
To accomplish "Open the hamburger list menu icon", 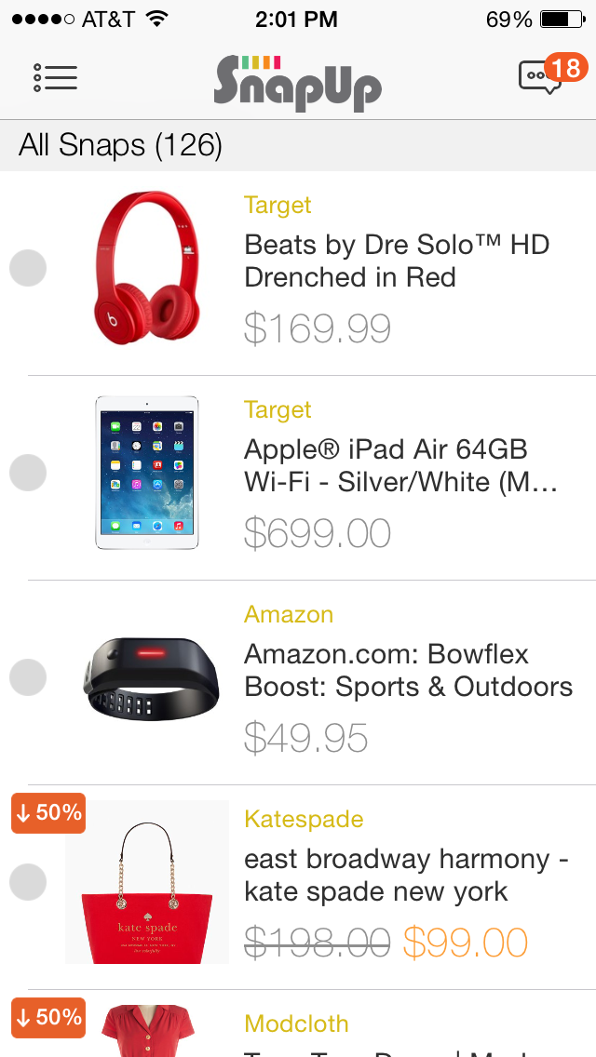I will [55, 77].
